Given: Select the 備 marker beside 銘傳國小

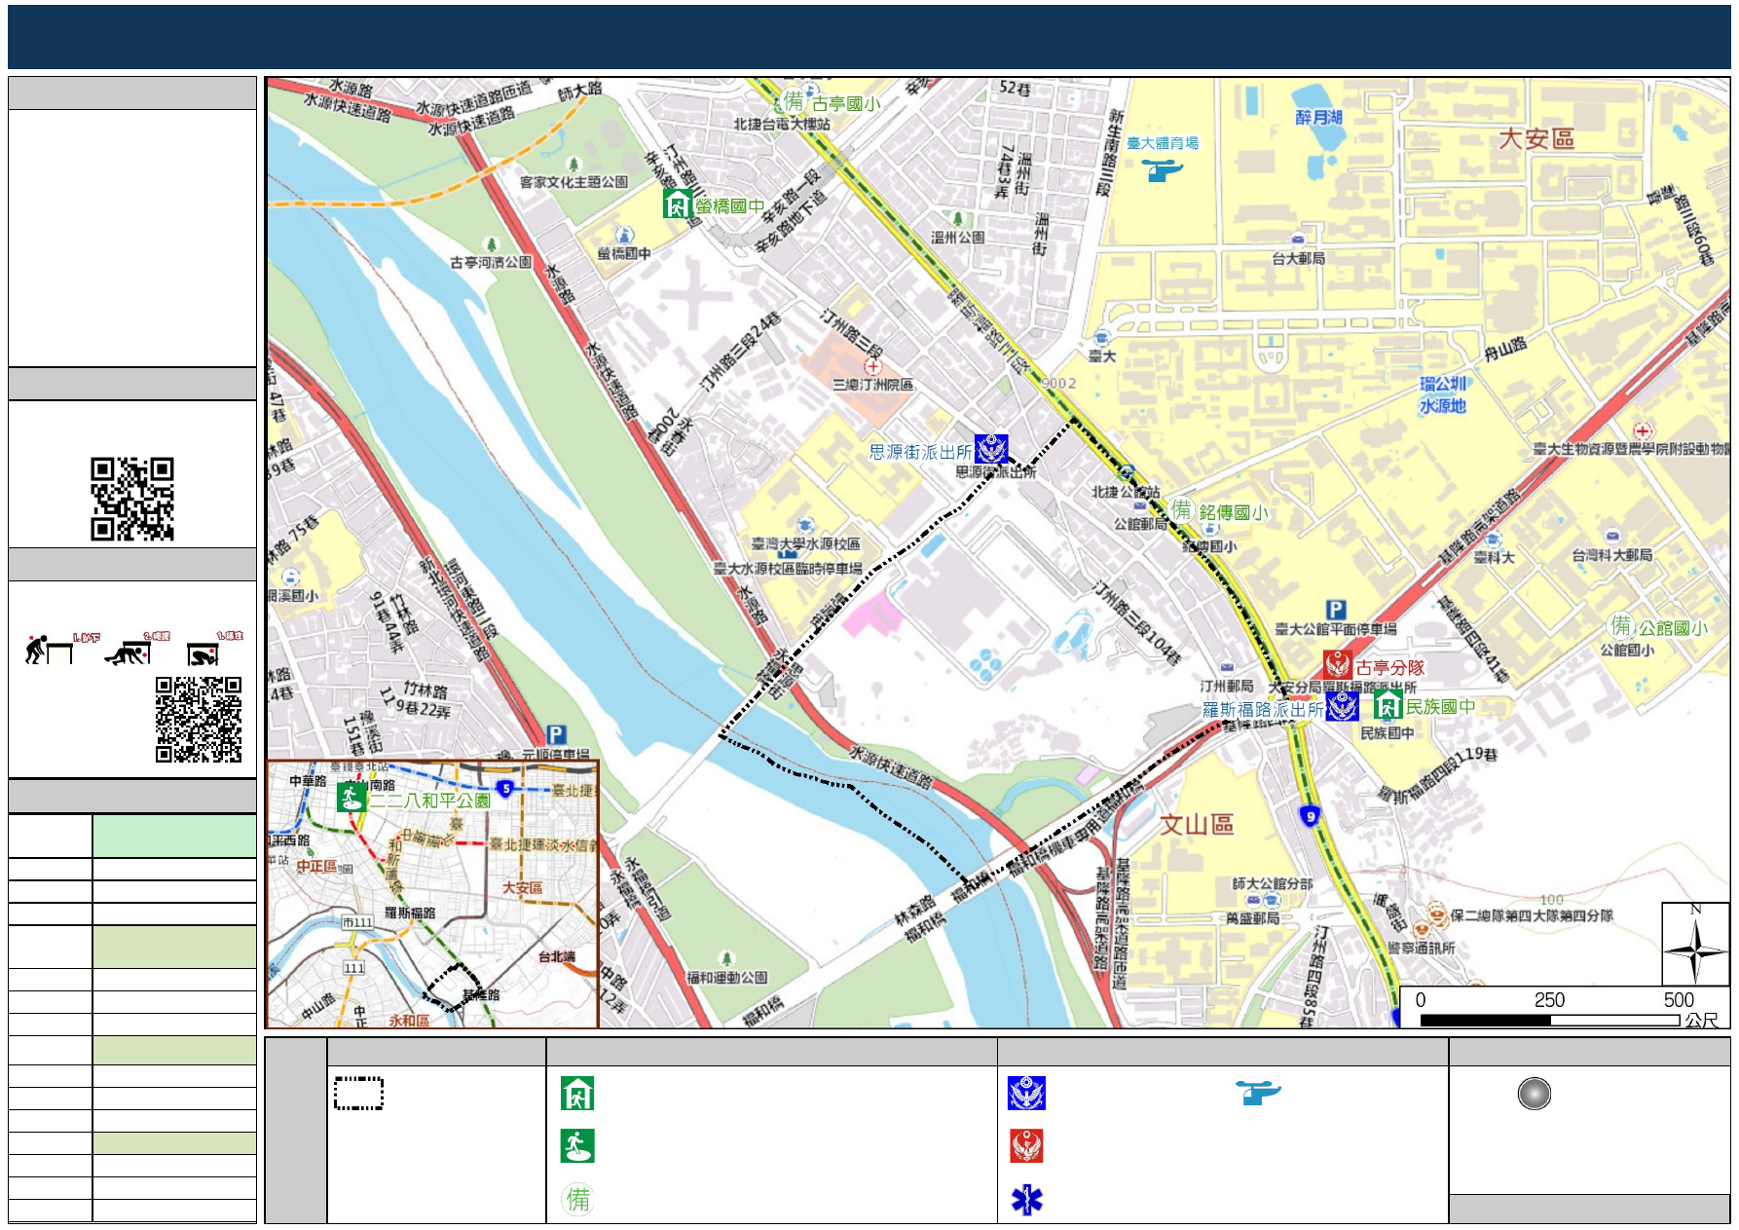Looking at the screenshot, I should tap(1182, 509).
